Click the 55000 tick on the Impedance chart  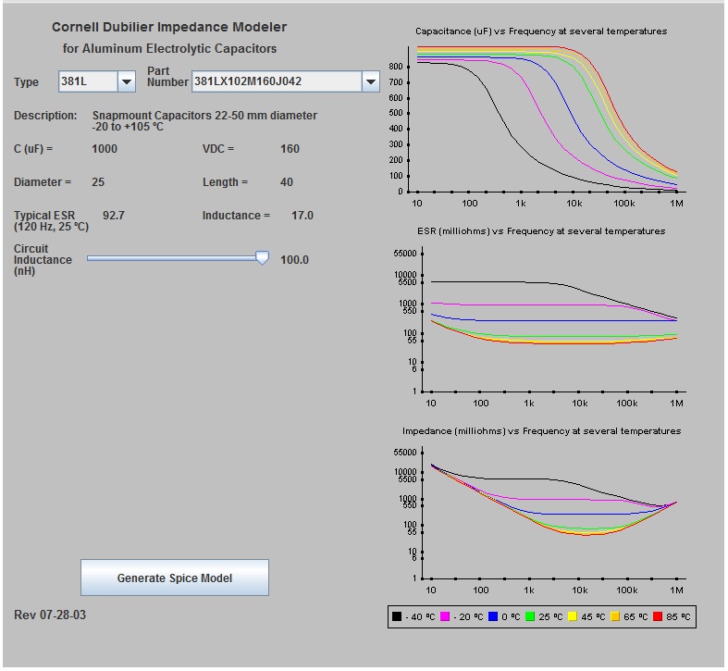pyautogui.click(x=405, y=453)
